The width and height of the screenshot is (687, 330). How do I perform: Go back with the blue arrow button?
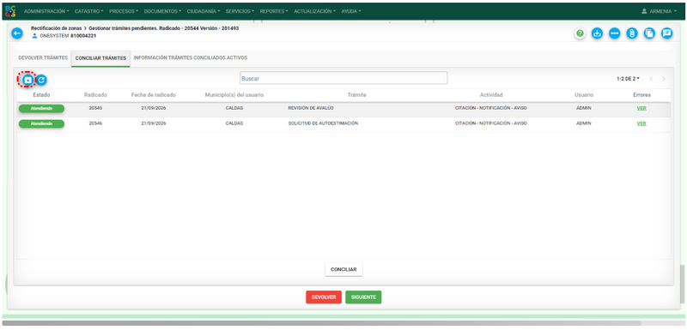(16, 33)
